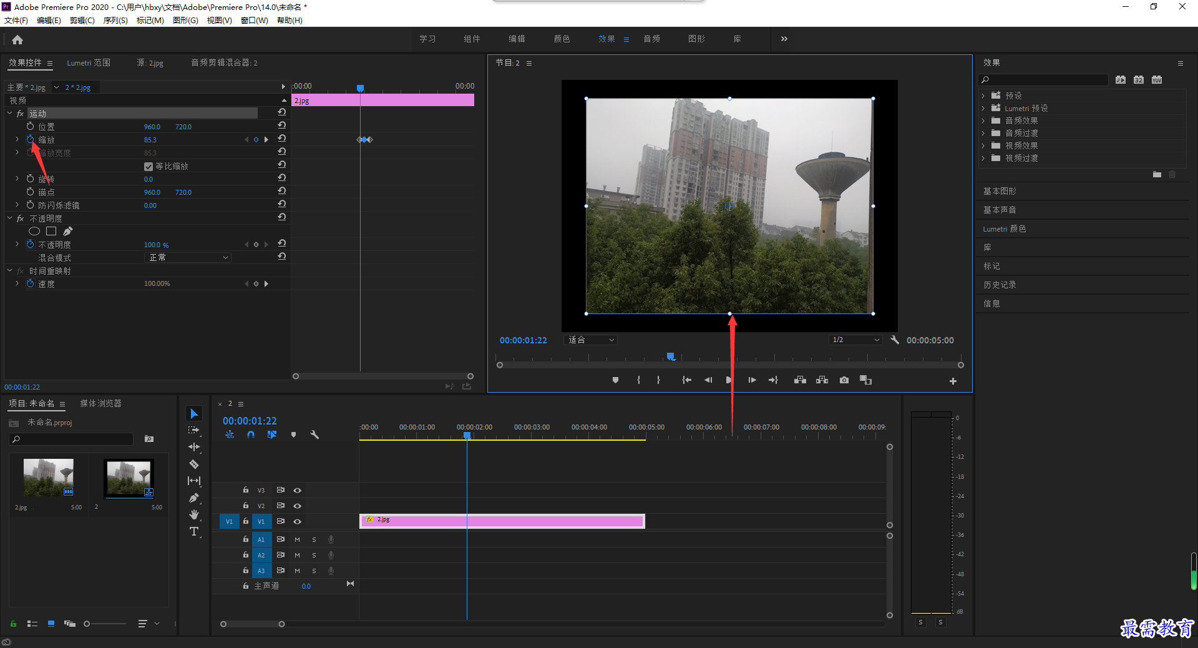
Task: Step back one frame
Action: click(x=708, y=380)
